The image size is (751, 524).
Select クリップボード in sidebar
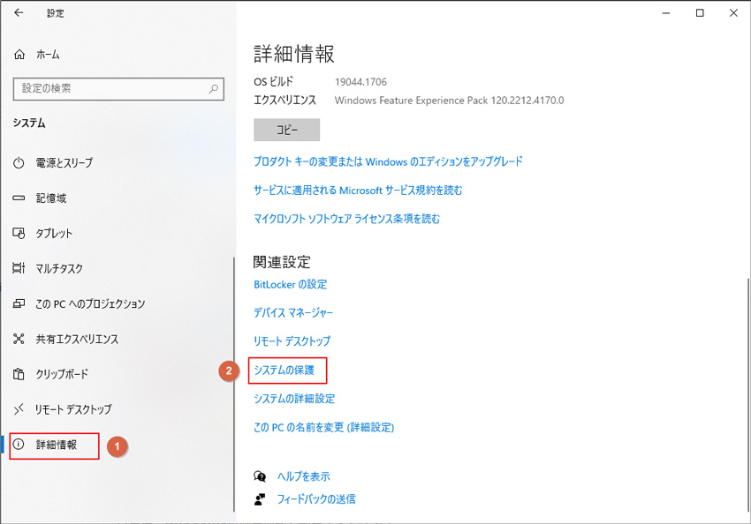(62, 374)
